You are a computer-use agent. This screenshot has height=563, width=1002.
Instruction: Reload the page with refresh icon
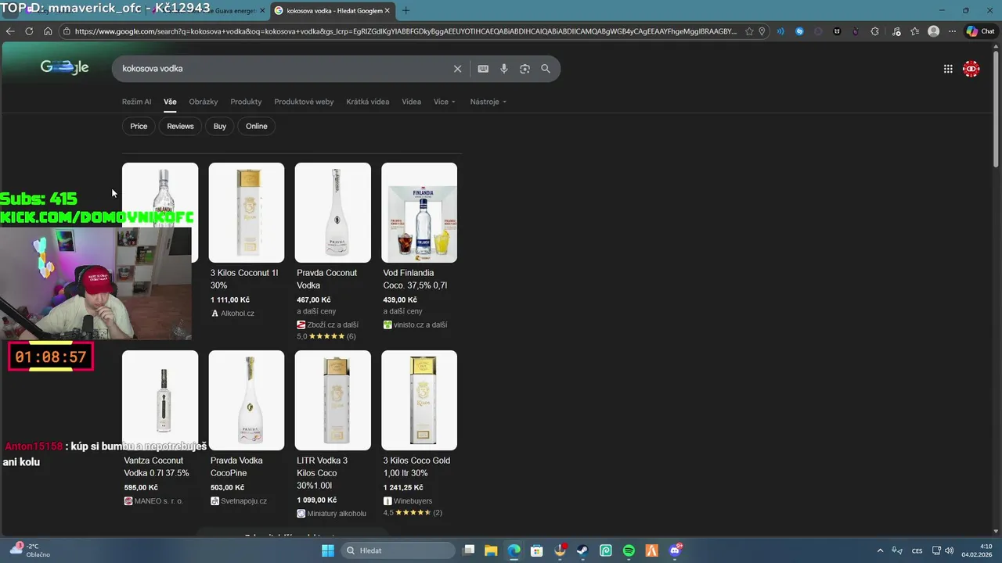tap(29, 31)
